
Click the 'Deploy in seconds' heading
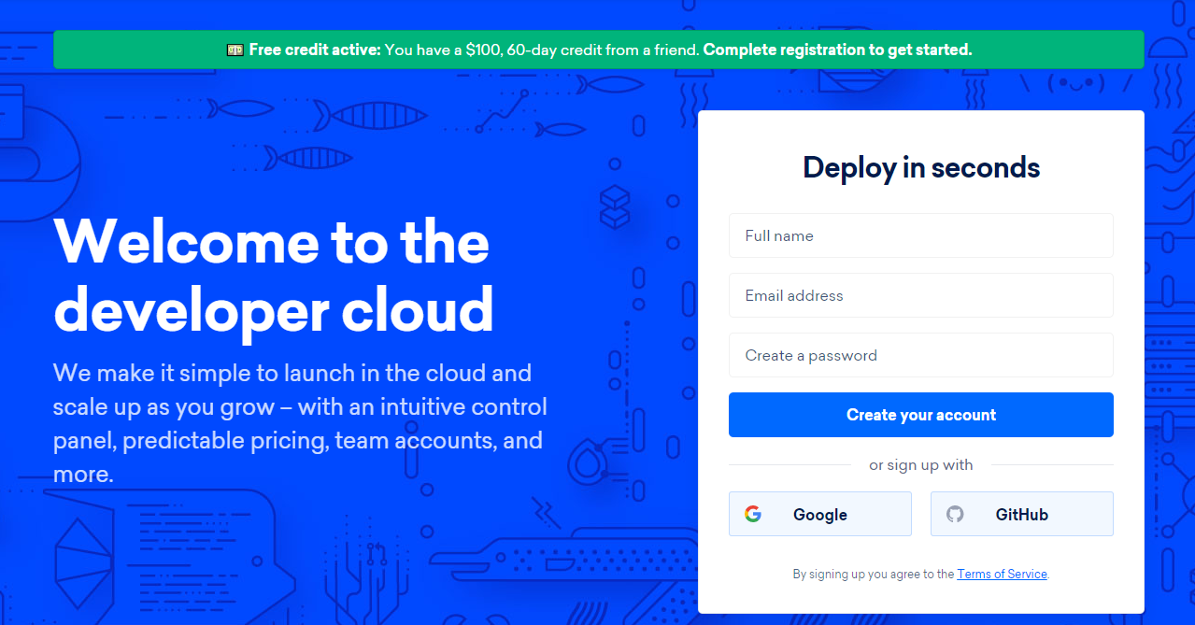920,168
